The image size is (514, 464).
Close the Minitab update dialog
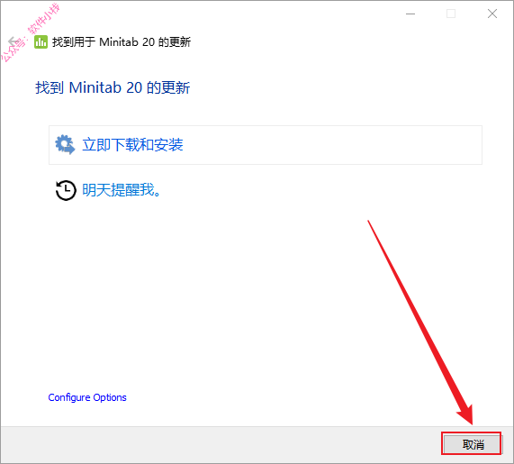(x=492, y=14)
